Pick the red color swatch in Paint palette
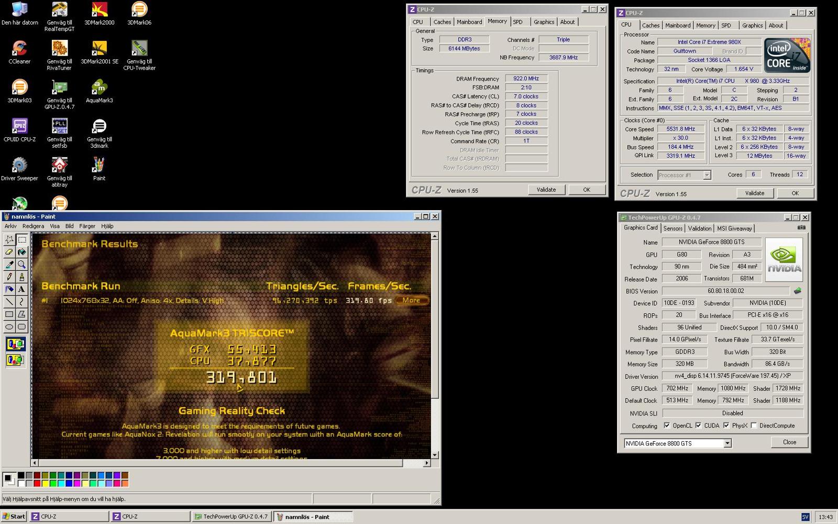Image resolution: width=838 pixels, height=524 pixels. point(37,483)
